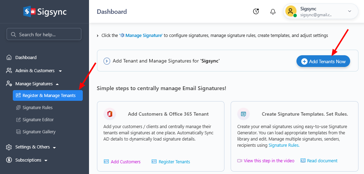364x174 pixels.
Task: Go to Signature Editor
Action: [x=38, y=120]
